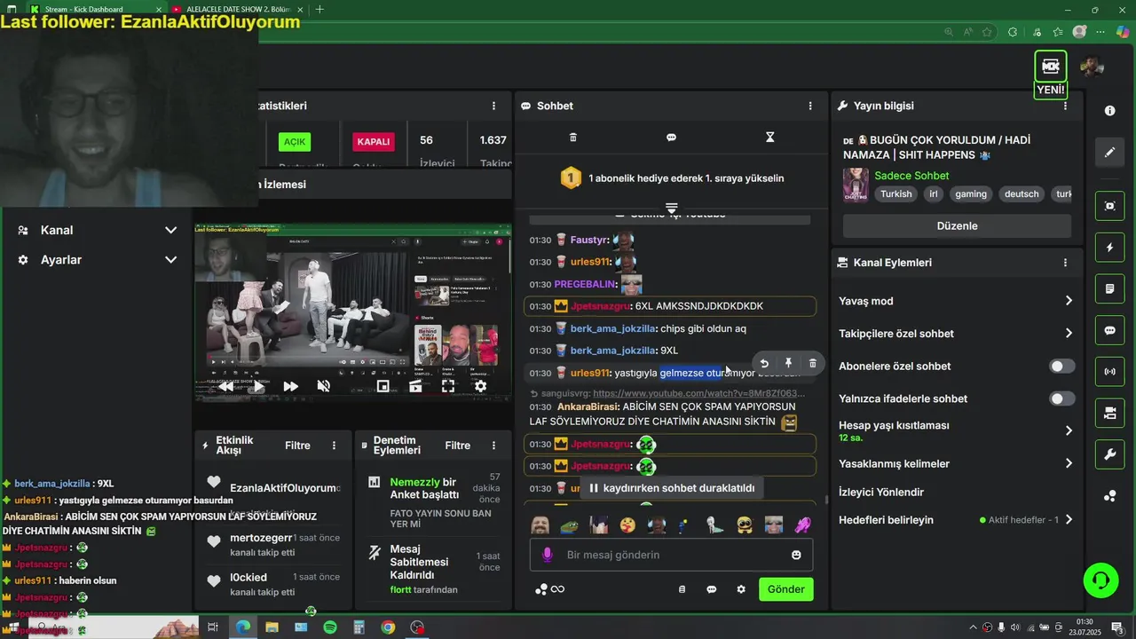Click the lightning bolt icon in right sidebar
1136x639 pixels.
pos(1109,248)
